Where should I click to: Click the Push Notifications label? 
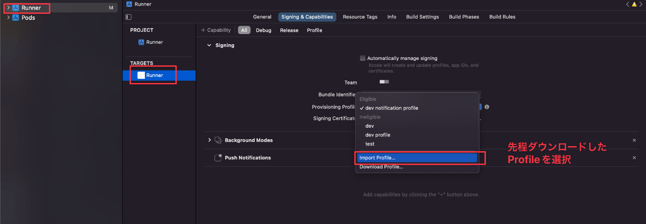(248, 158)
